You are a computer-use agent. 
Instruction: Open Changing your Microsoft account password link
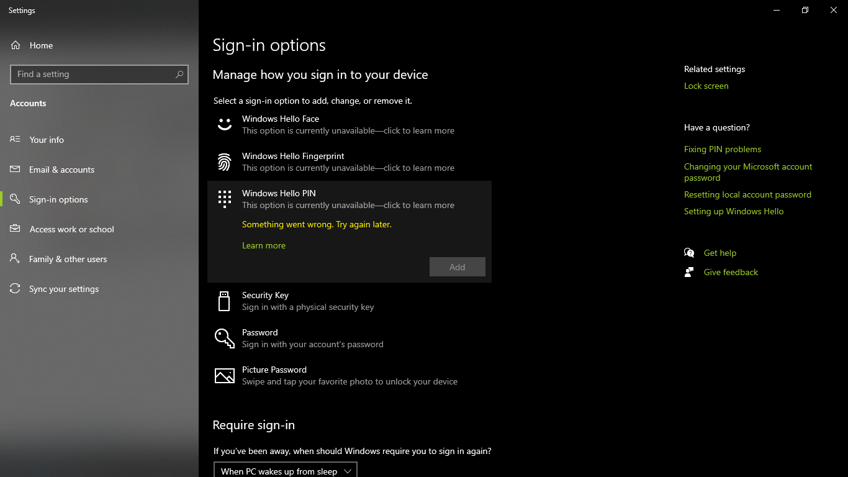coord(748,172)
